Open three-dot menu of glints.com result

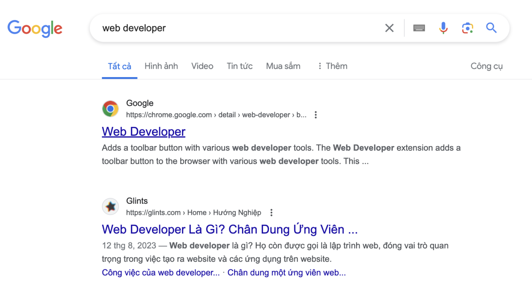pos(271,213)
